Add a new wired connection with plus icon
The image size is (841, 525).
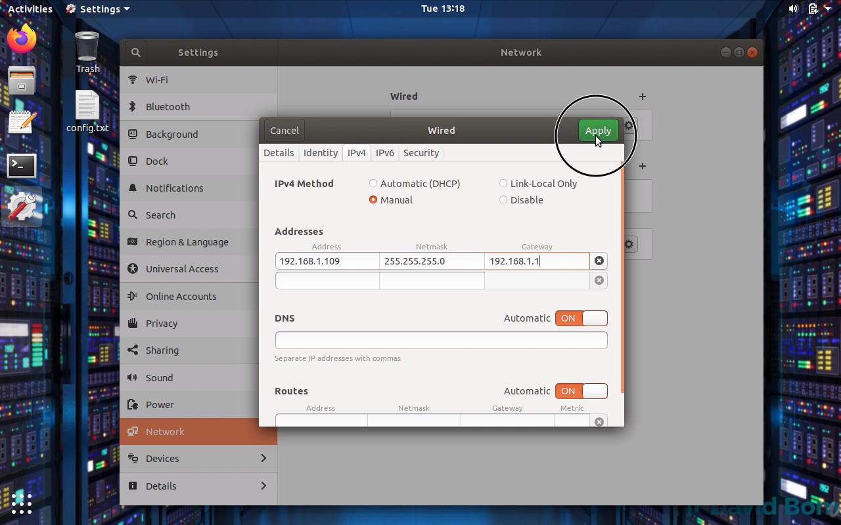pyautogui.click(x=642, y=96)
